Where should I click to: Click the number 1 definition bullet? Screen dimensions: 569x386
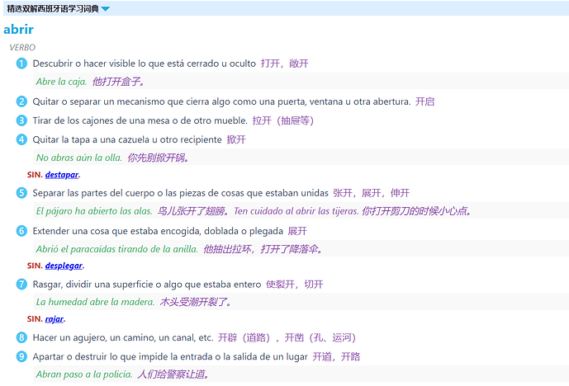click(21, 64)
